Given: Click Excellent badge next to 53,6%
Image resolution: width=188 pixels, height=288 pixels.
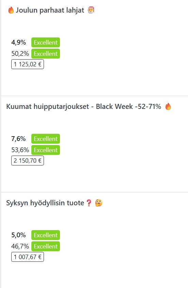Looking at the screenshot, I should pos(46,150).
